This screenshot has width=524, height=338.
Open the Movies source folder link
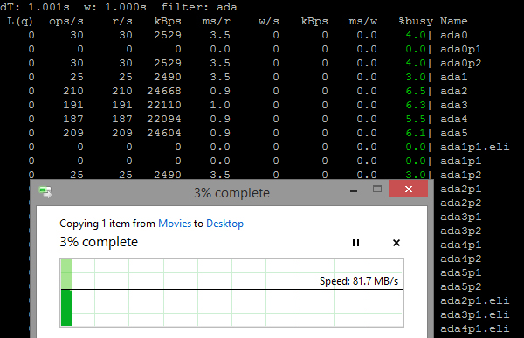click(x=175, y=224)
